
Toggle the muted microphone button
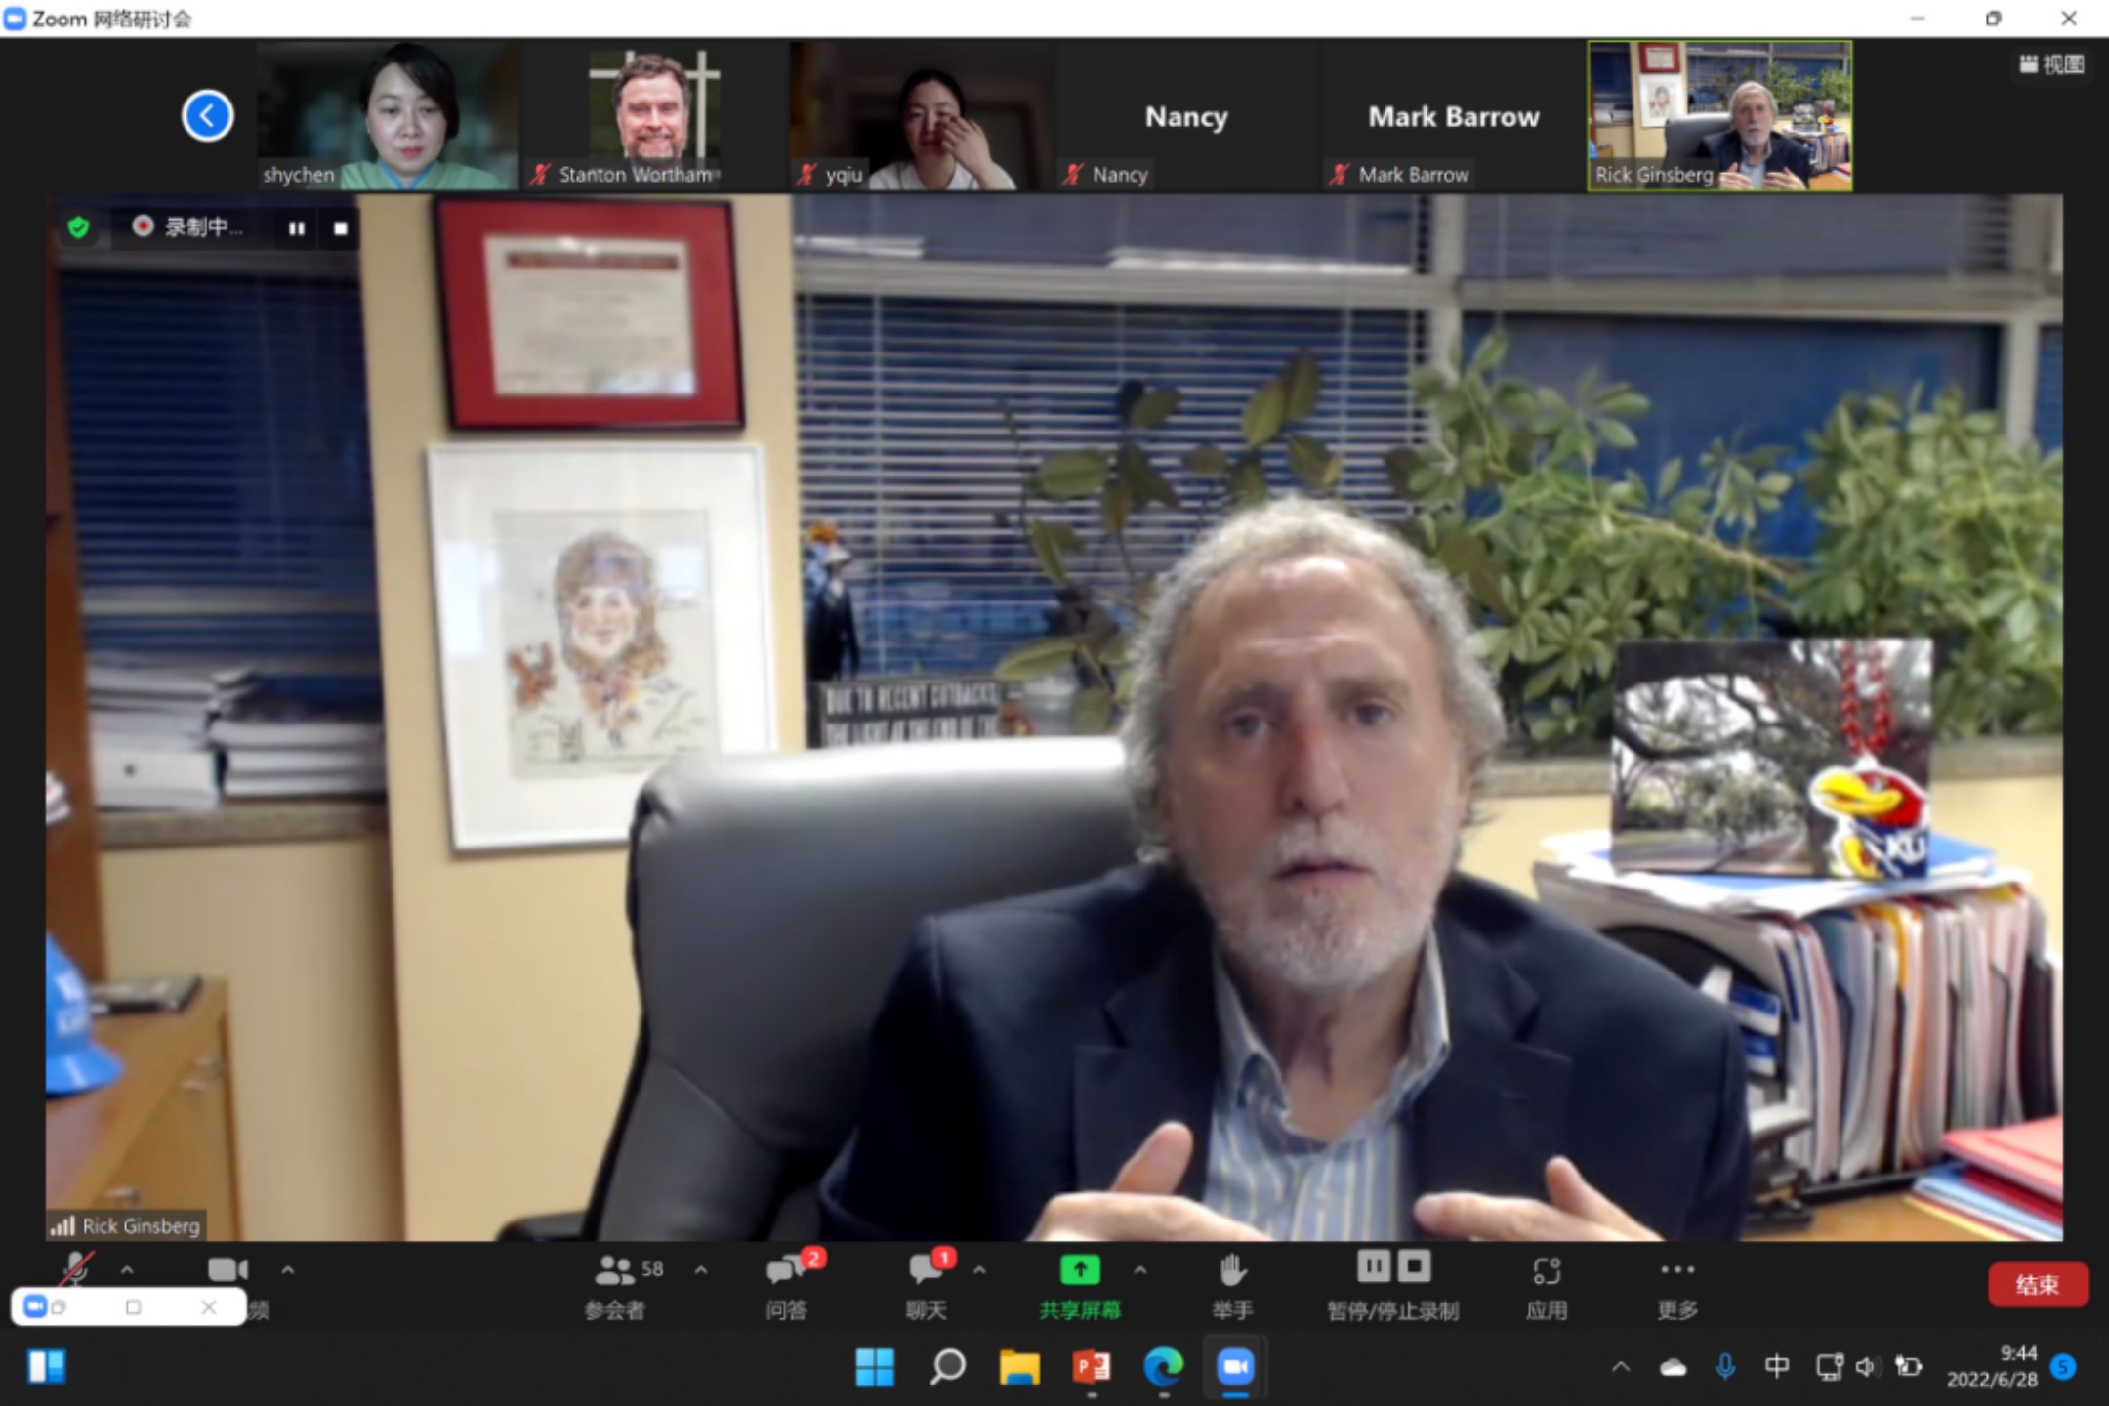[x=75, y=1269]
